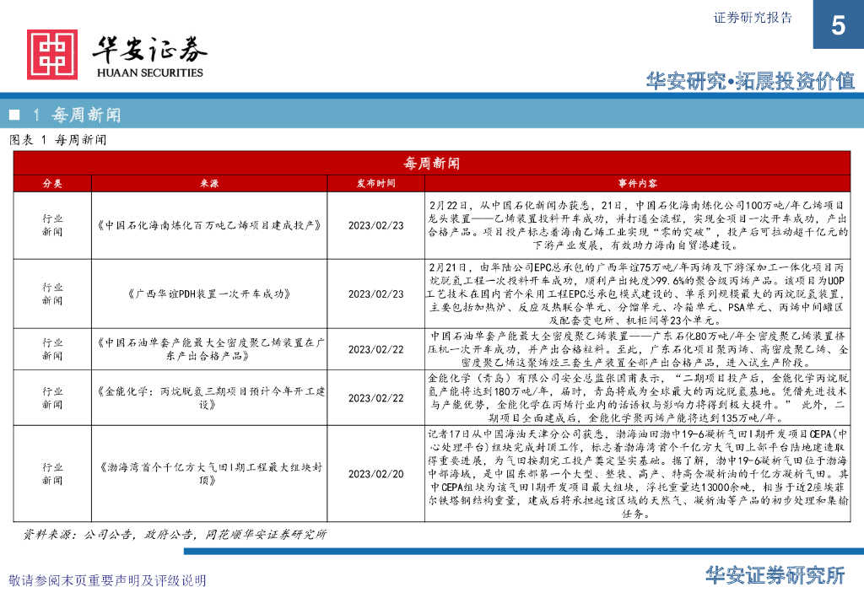This screenshot has width=864, height=598.
Task: Click footer text 华安证券研究所
Action: [775, 575]
